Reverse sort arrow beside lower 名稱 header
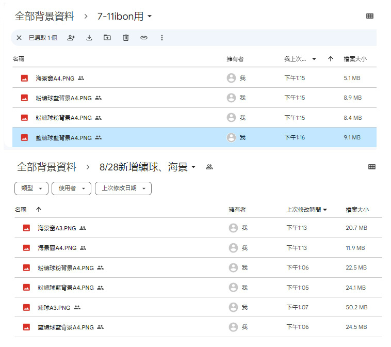Image resolution: width=391 pixels, height=347 pixels. (39, 210)
